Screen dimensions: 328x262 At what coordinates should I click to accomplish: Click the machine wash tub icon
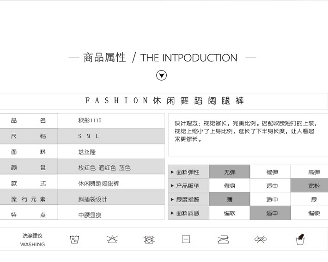(x=74, y=239)
